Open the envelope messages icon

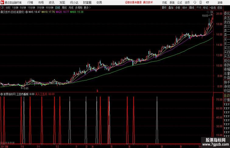(207, 2)
